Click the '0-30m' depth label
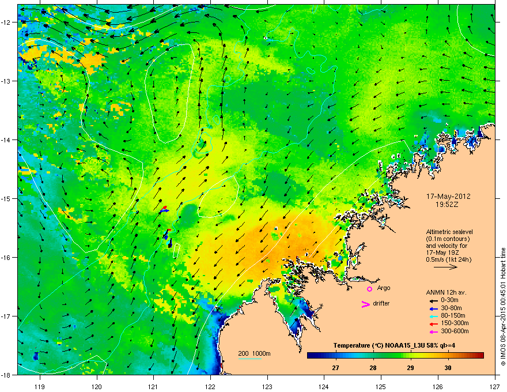507x392 pixels. (x=449, y=300)
